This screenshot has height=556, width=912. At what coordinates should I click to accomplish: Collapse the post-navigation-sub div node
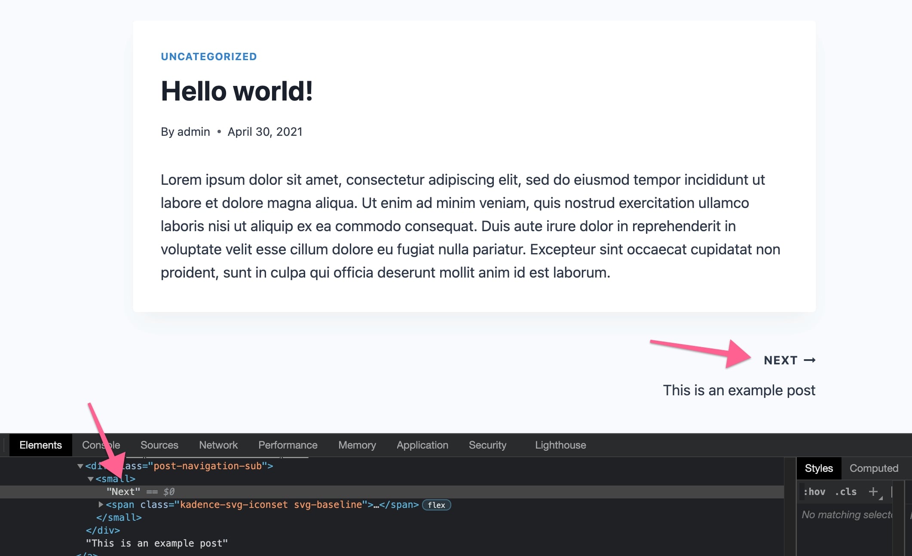80,466
